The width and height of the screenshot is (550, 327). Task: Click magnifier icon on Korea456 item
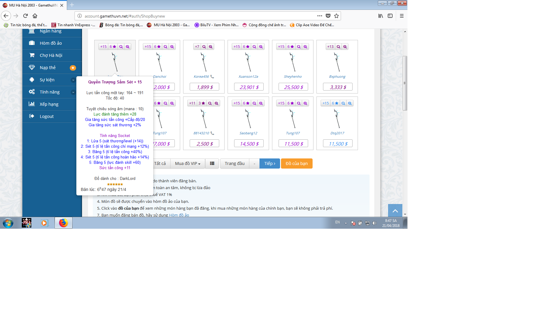(x=204, y=47)
